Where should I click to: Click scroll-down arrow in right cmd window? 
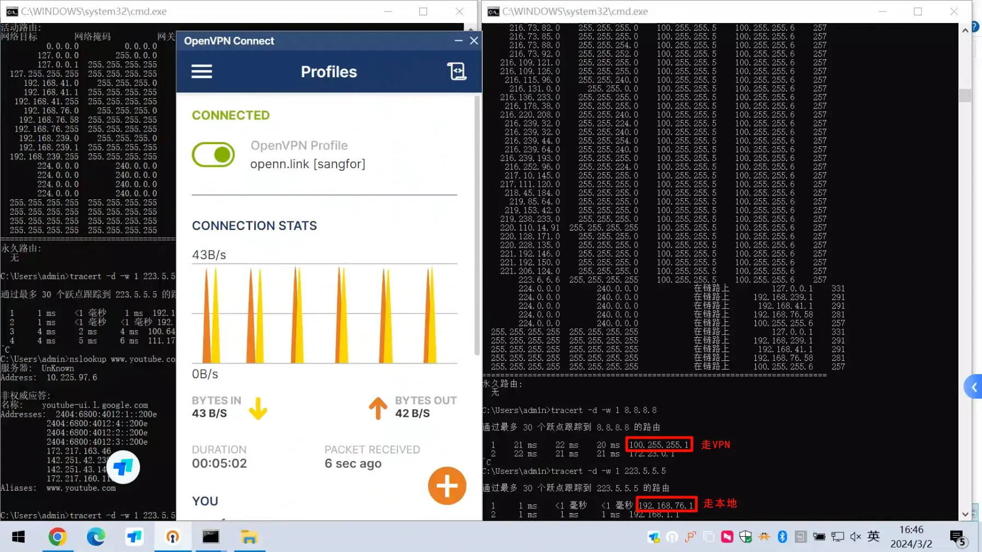pyautogui.click(x=965, y=514)
